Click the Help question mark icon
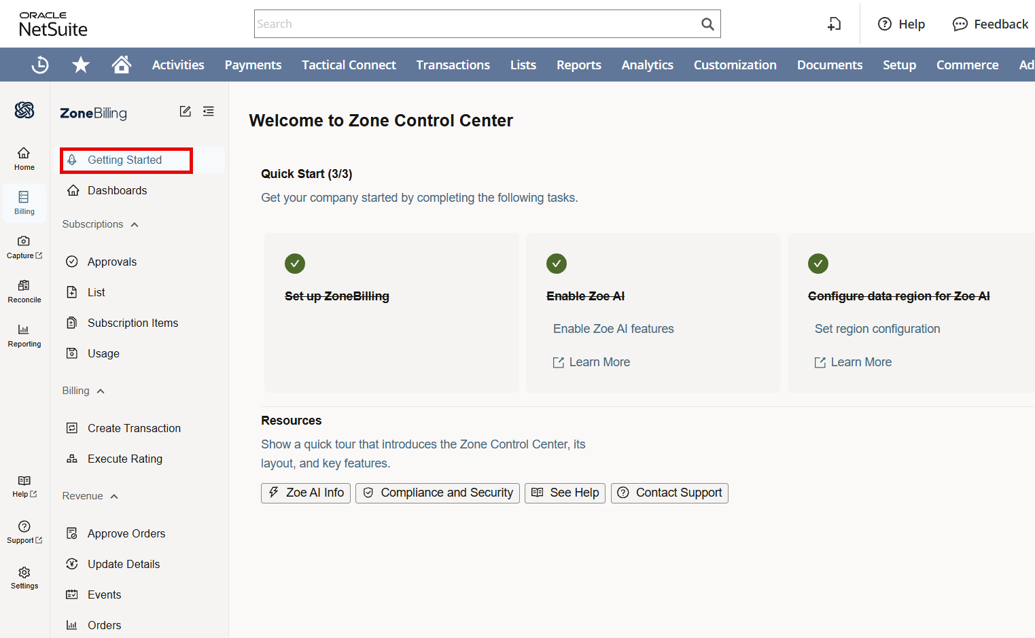This screenshot has width=1035, height=638. pyautogui.click(x=885, y=24)
